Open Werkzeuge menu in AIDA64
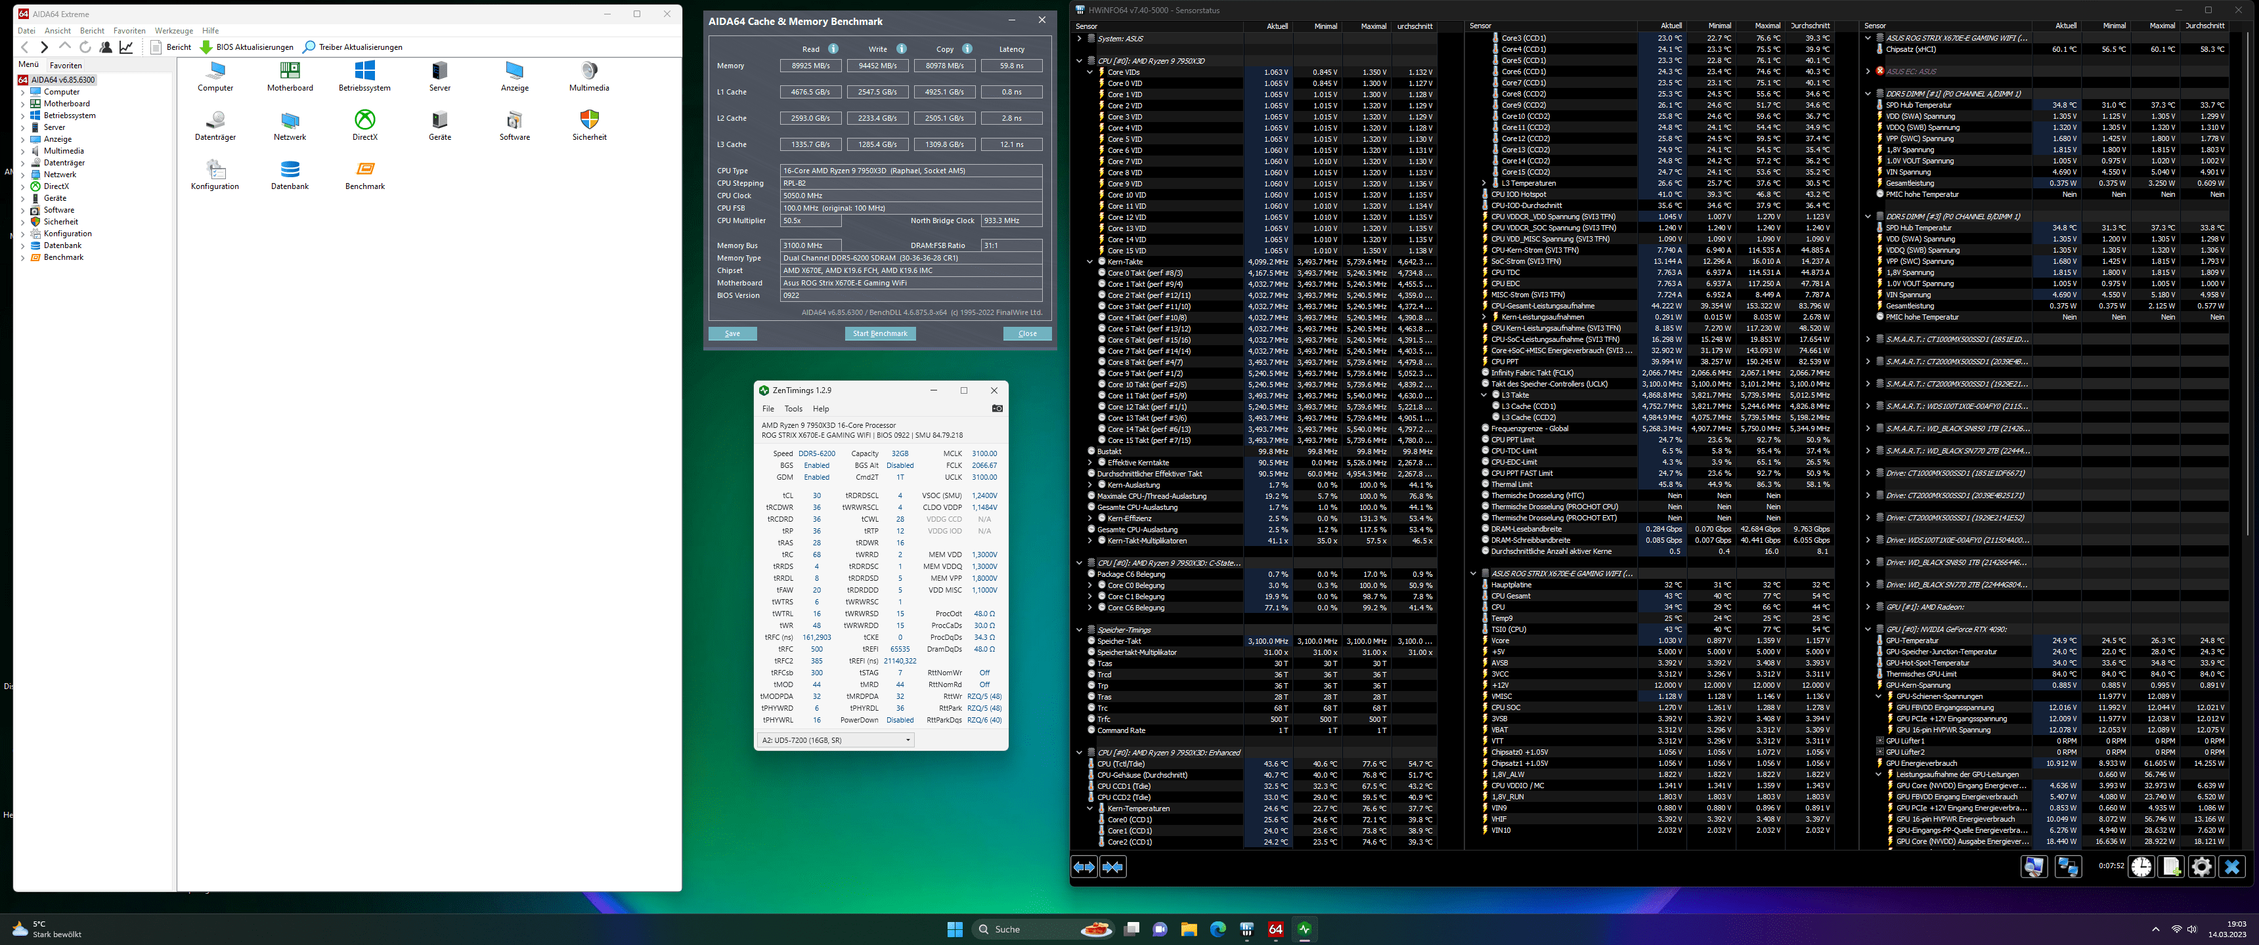The width and height of the screenshot is (2259, 945). [173, 31]
